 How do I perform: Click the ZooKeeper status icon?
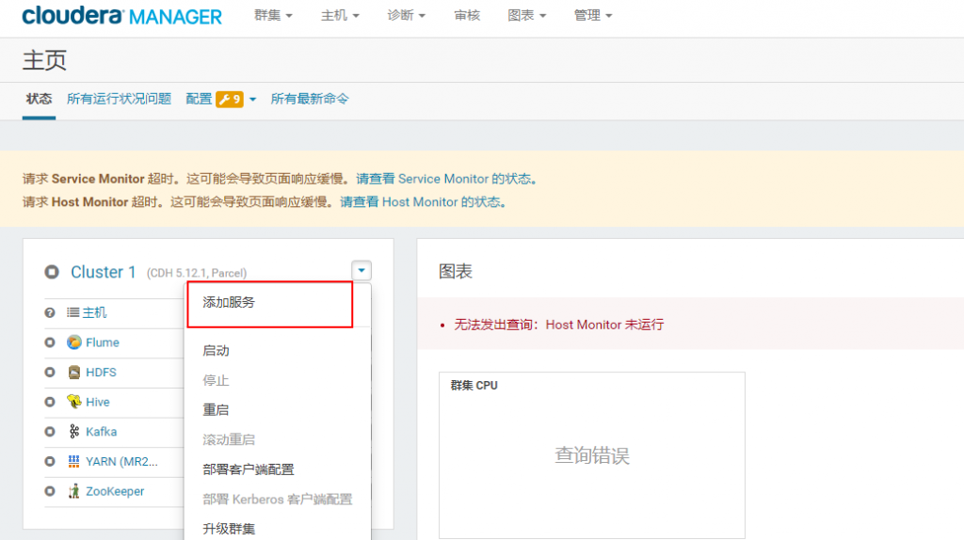50,491
